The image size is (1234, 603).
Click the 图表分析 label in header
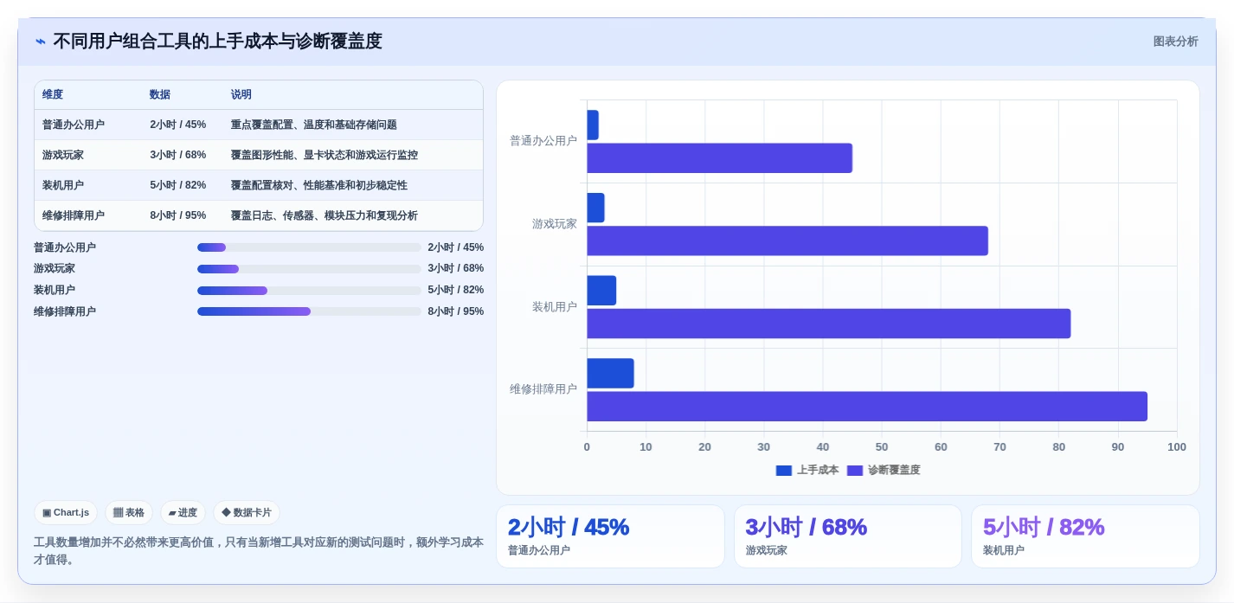1175,42
